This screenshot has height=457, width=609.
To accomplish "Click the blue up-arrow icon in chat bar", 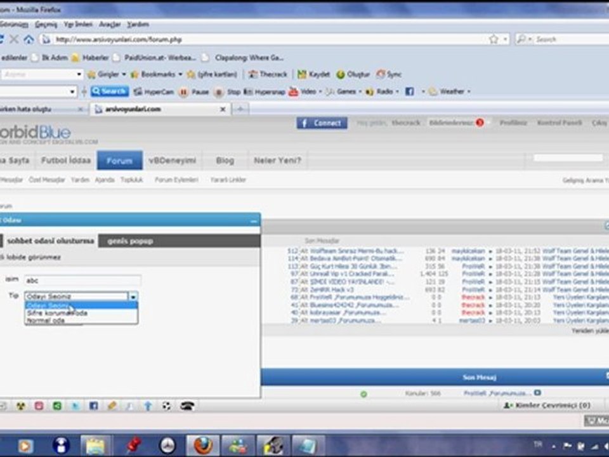I will (148, 406).
